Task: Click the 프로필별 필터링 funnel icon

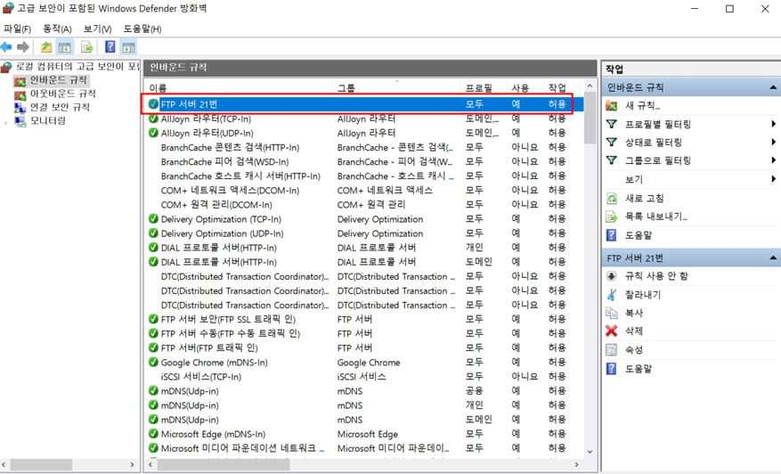Action: click(x=612, y=124)
